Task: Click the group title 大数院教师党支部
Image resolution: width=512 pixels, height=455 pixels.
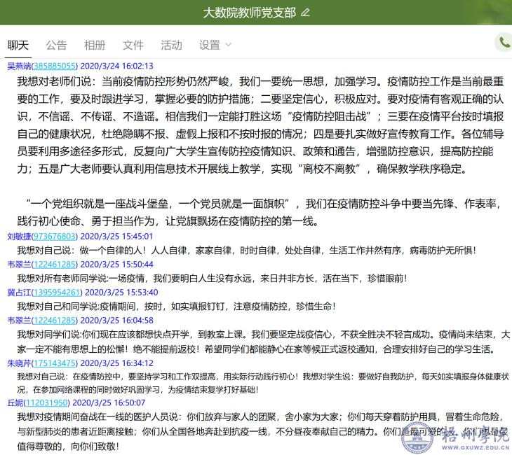Action: coord(249,13)
